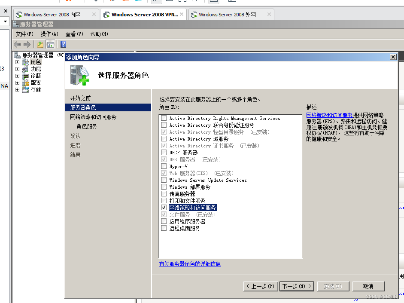Click the VM icon on 外网 tab
The width and height of the screenshot is (404, 303).
pyautogui.click(x=194, y=15)
